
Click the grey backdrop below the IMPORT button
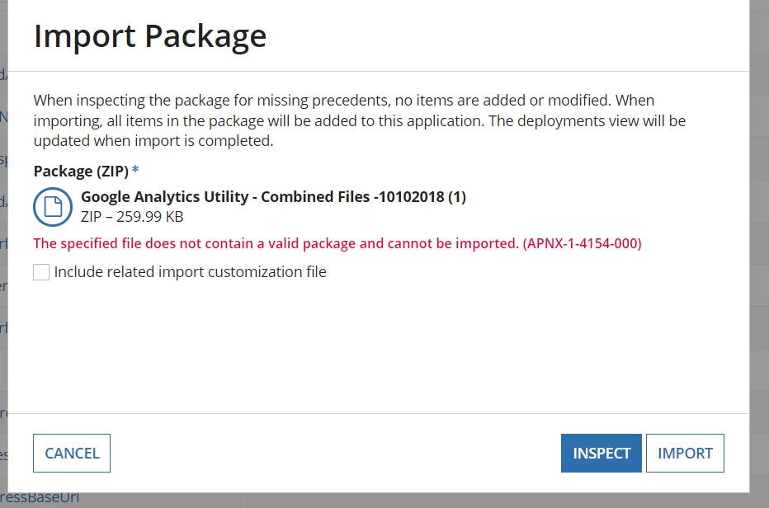685,501
